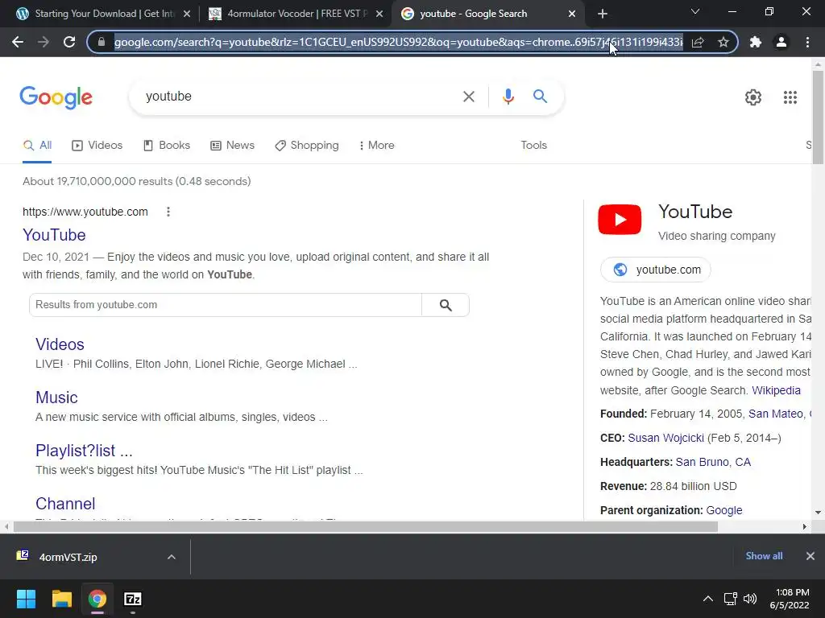Screen dimensions: 825x618
Task: Open the Chrome profile icon
Action: [781, 42]
